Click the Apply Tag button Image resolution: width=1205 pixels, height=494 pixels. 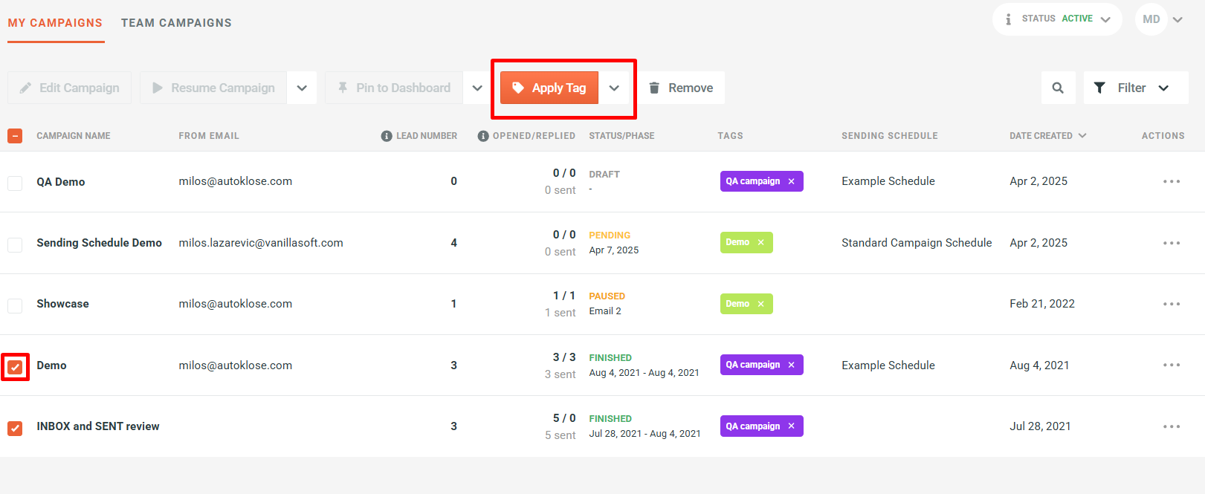(x=549, y=88)
